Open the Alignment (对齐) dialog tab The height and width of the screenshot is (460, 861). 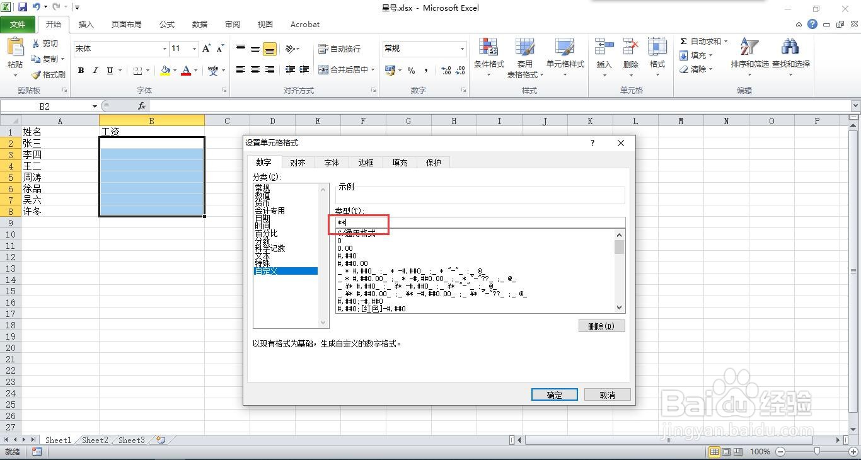298,163
